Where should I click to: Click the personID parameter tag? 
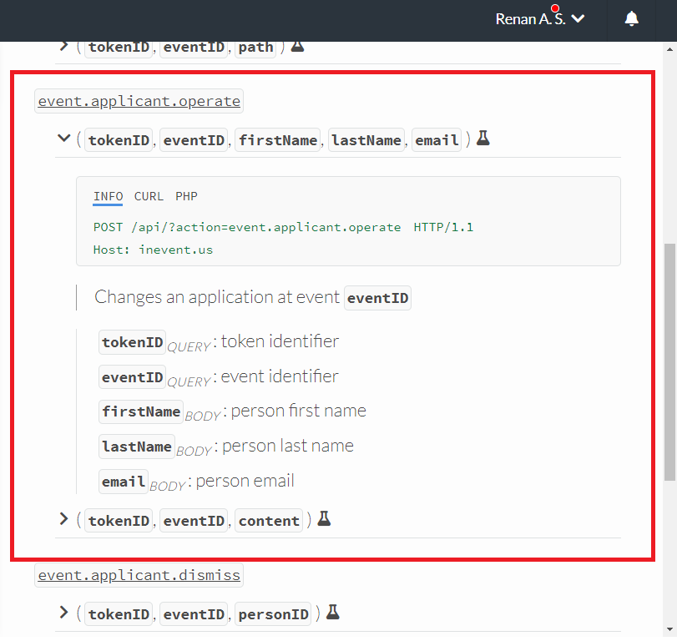pyautogui.click(x=273, y=613)
